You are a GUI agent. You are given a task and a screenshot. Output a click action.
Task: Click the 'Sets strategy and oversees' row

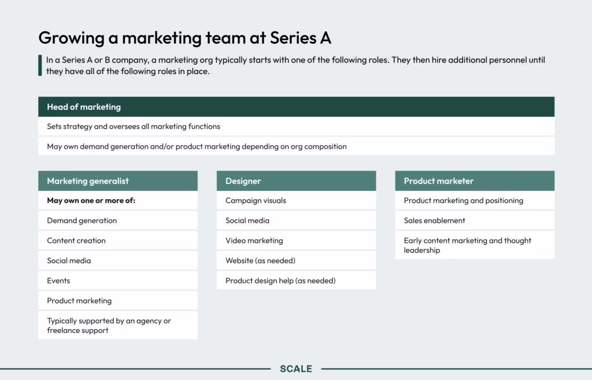[x=296, y=127]
